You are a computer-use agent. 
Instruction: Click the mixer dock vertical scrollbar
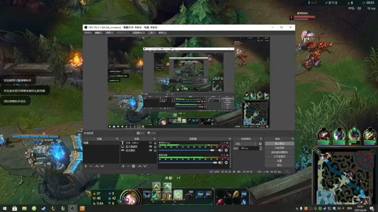pyautogui.click(x=231, y=154)
